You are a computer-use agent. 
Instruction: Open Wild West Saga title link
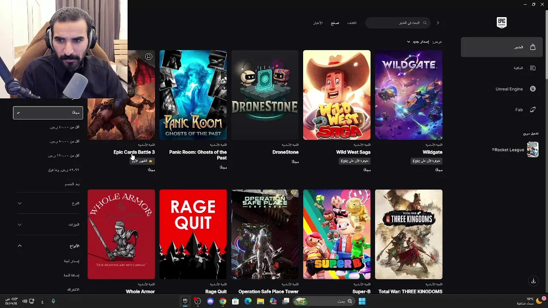coord(353,152)
